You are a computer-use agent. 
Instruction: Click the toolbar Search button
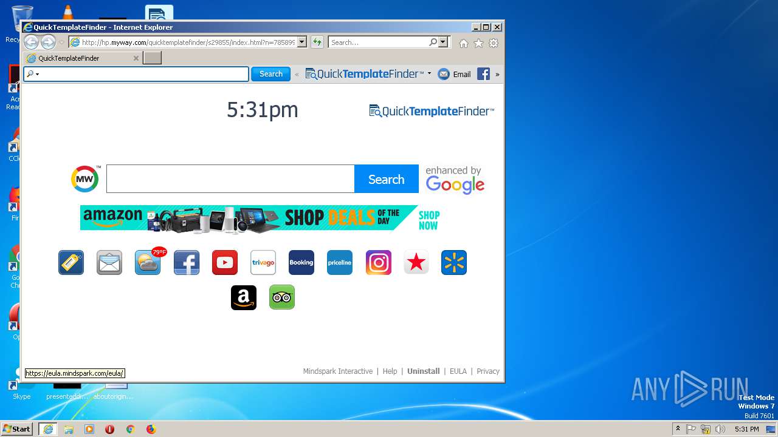pos(270,74)
